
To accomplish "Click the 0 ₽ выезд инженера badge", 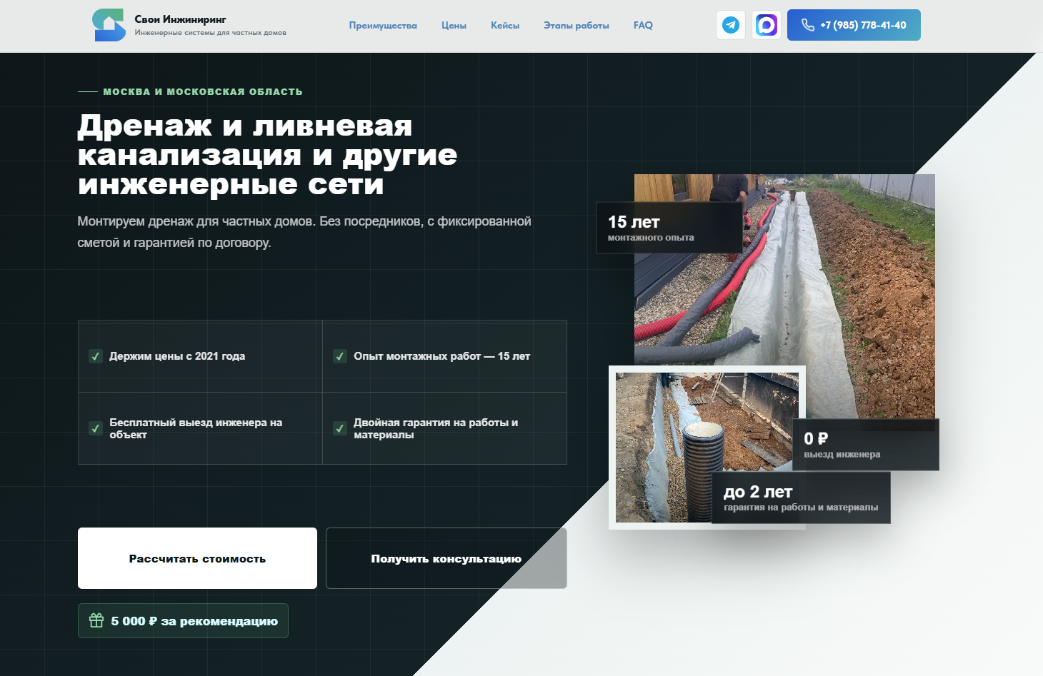I will [x=866, y=445].
